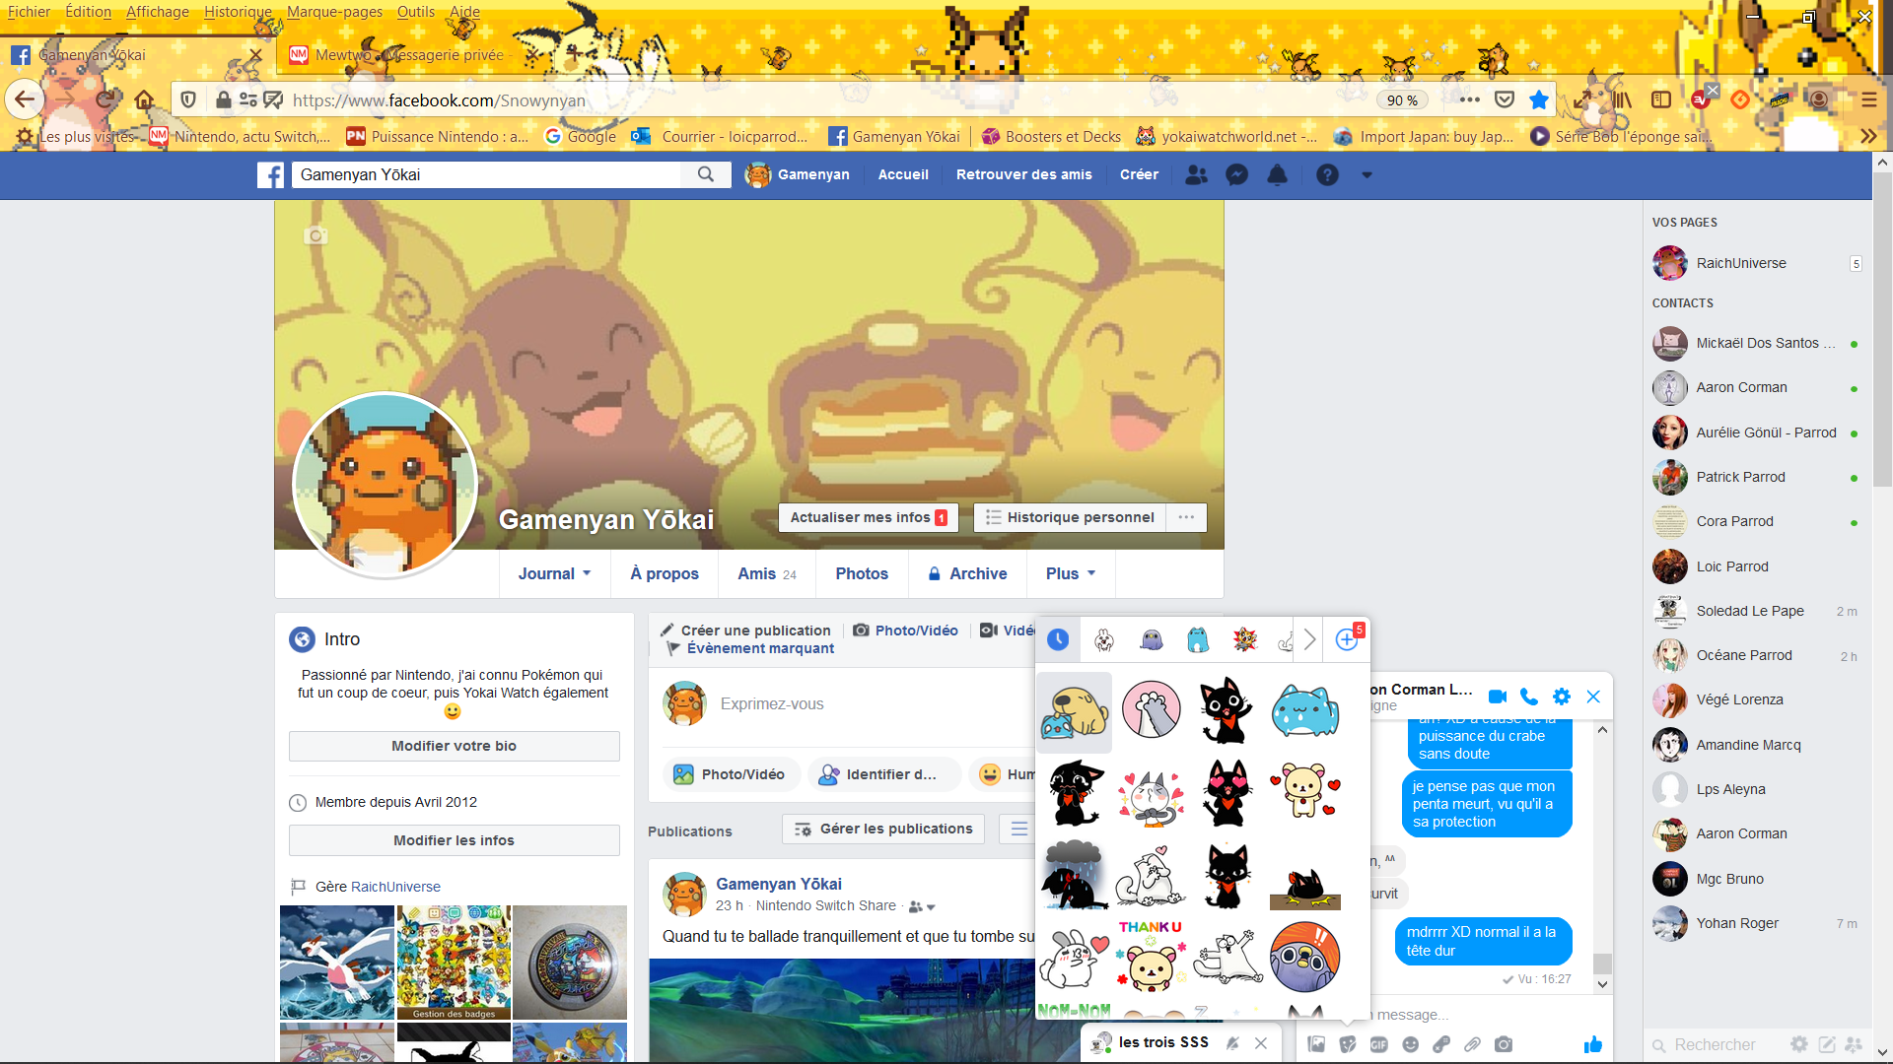Open Gérer les publications
The width and height of the screenshot is (1893, 1064).
[x=883, y=829]
